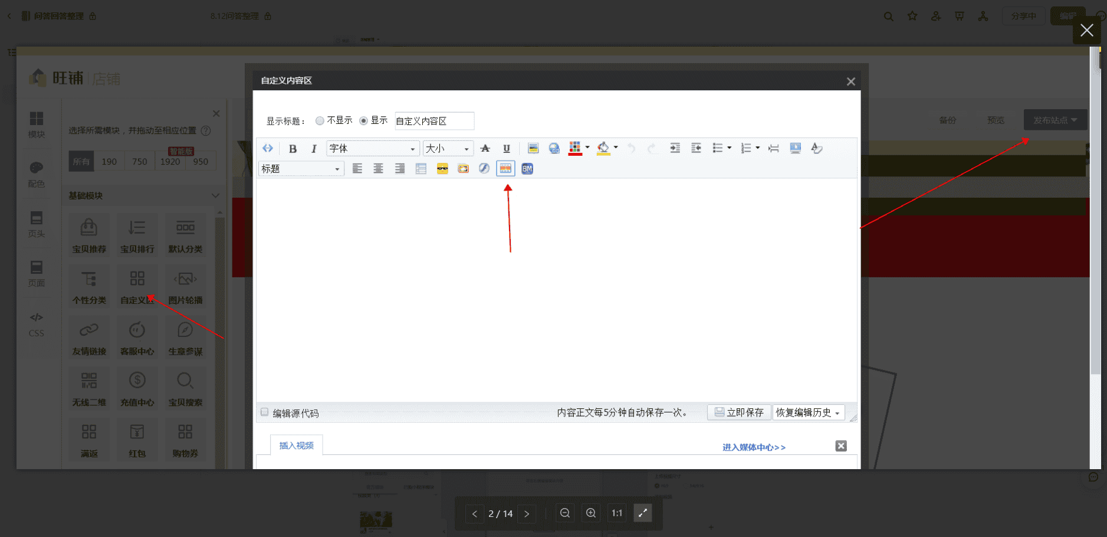This screenshot has width=1107, height=537.
Task: Click the blue BM toolbar icon
Action: pyautogui.click(x=527, y=169)
